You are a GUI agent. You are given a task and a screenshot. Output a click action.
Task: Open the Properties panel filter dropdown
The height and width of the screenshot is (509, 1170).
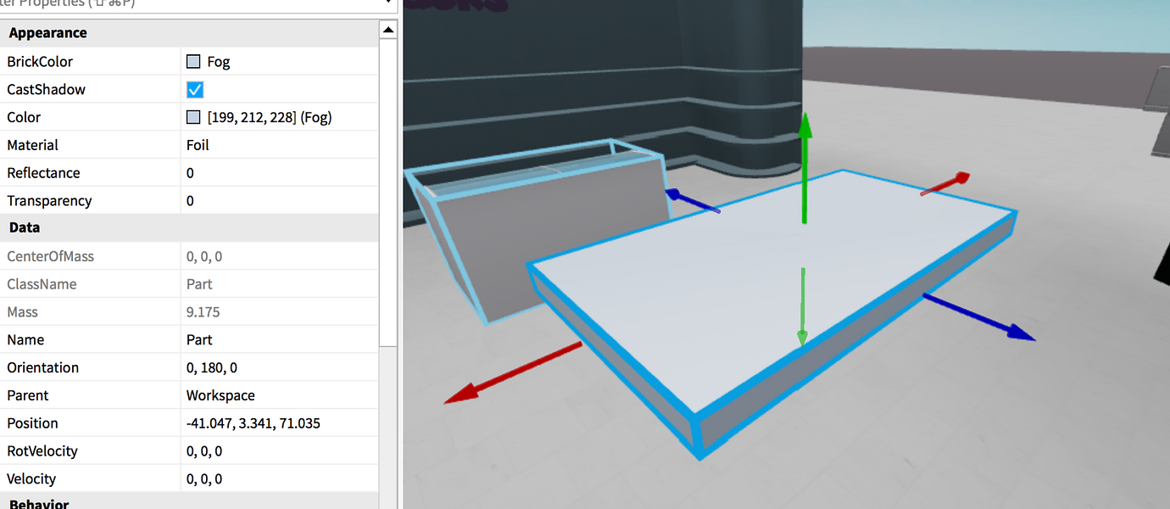(387, 4)
